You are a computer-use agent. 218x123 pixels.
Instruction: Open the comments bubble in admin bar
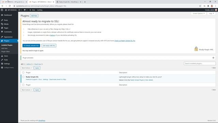[x=26, y=10]
